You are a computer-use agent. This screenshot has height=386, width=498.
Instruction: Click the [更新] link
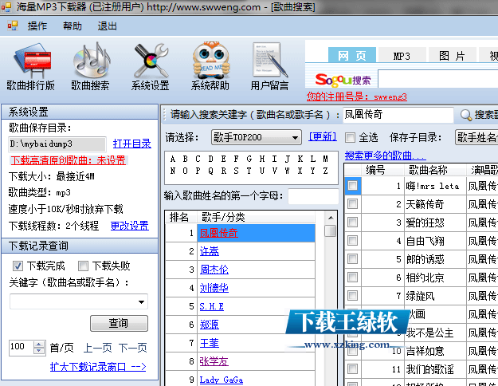[323, 136]
